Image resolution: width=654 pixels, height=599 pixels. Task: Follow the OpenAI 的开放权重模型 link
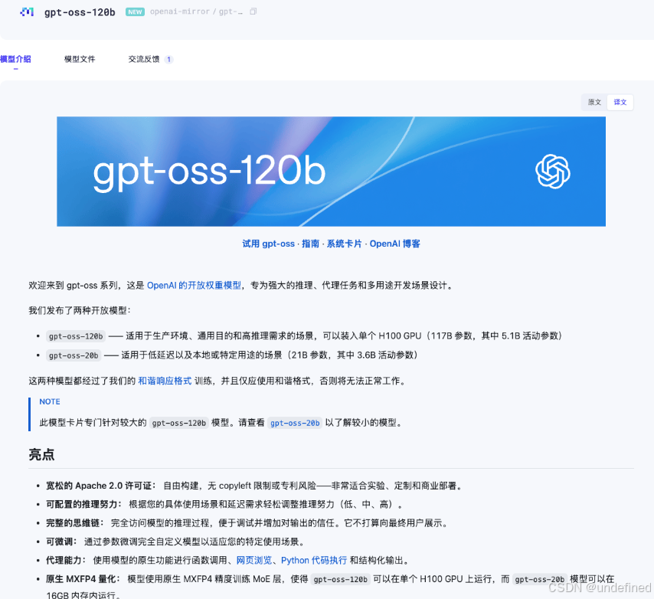(194, 285)
